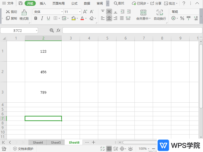Click the formula bar input field

[132, 30]
